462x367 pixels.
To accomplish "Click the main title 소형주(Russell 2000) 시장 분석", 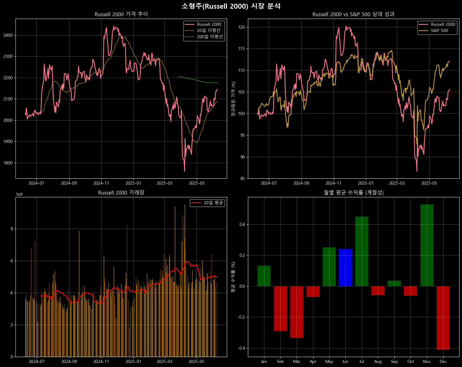I will pyautogui.click(x=231, y=6).
